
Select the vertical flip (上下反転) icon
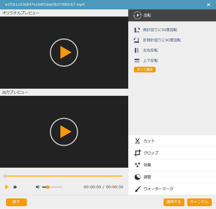point(137,61)
